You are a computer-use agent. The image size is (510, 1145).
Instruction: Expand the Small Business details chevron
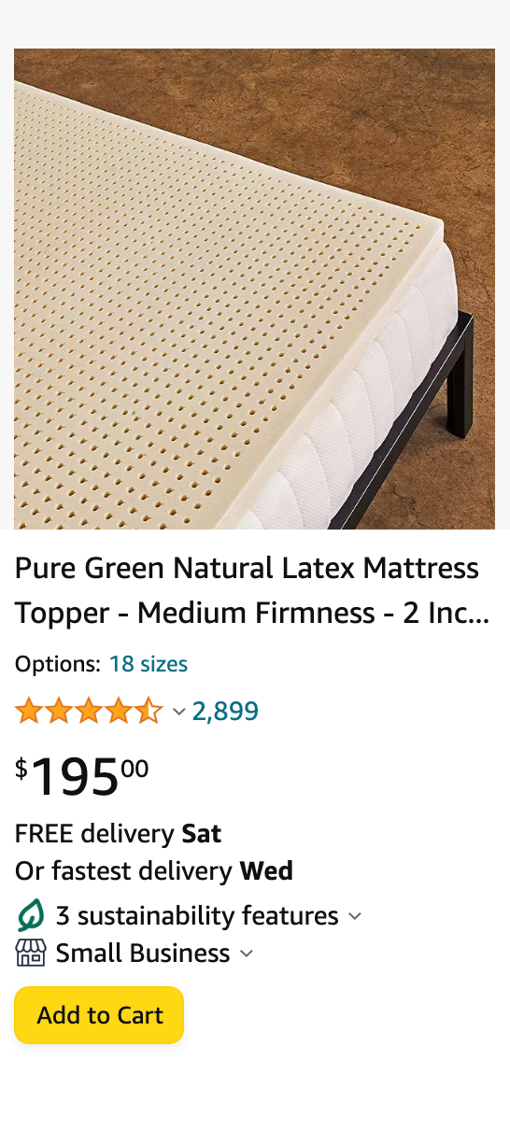click(247, 954)
